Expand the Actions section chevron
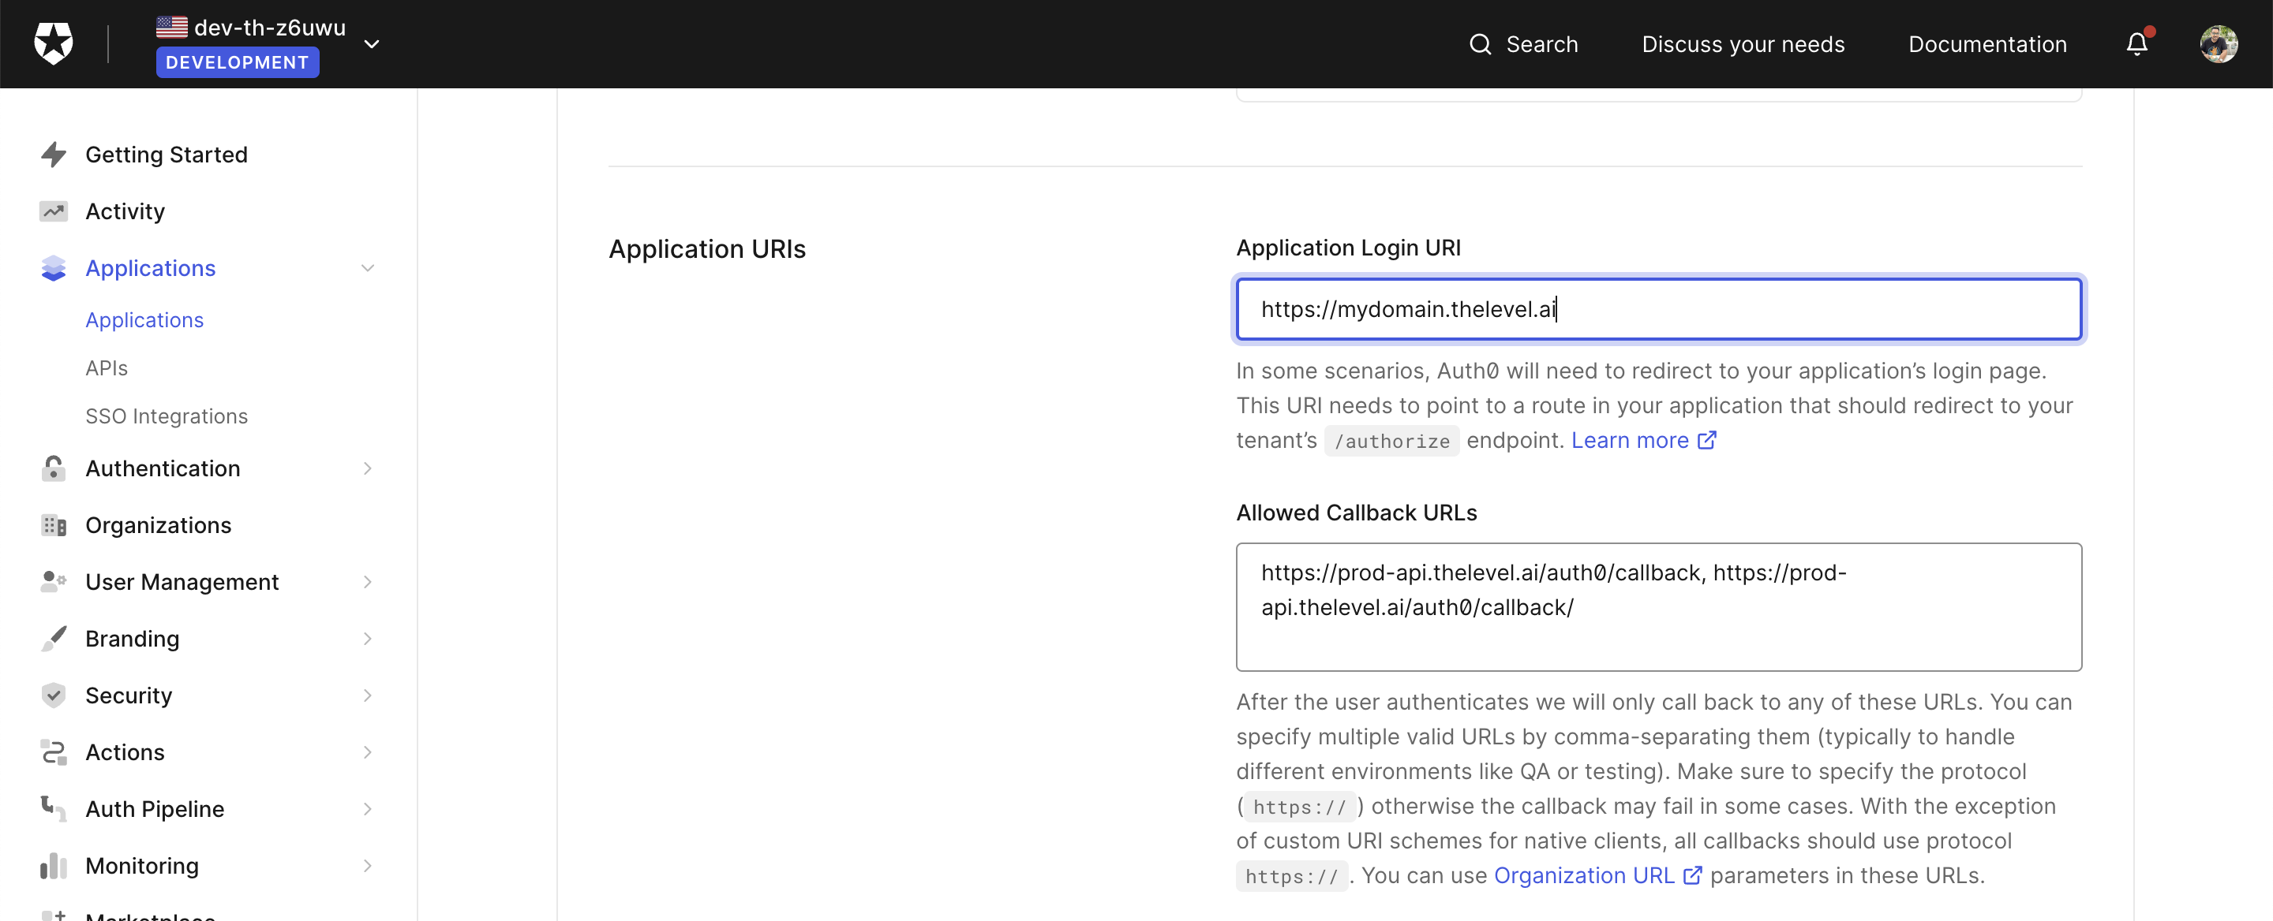The height and width of the screenshot is (921, 2273). (368, 751)
